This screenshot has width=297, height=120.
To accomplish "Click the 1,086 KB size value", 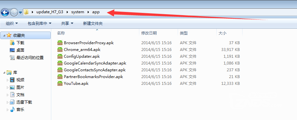I will [232, 63].
